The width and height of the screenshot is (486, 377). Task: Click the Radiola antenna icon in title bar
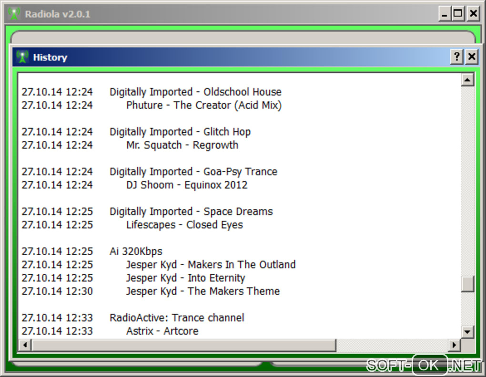[14, 14]
